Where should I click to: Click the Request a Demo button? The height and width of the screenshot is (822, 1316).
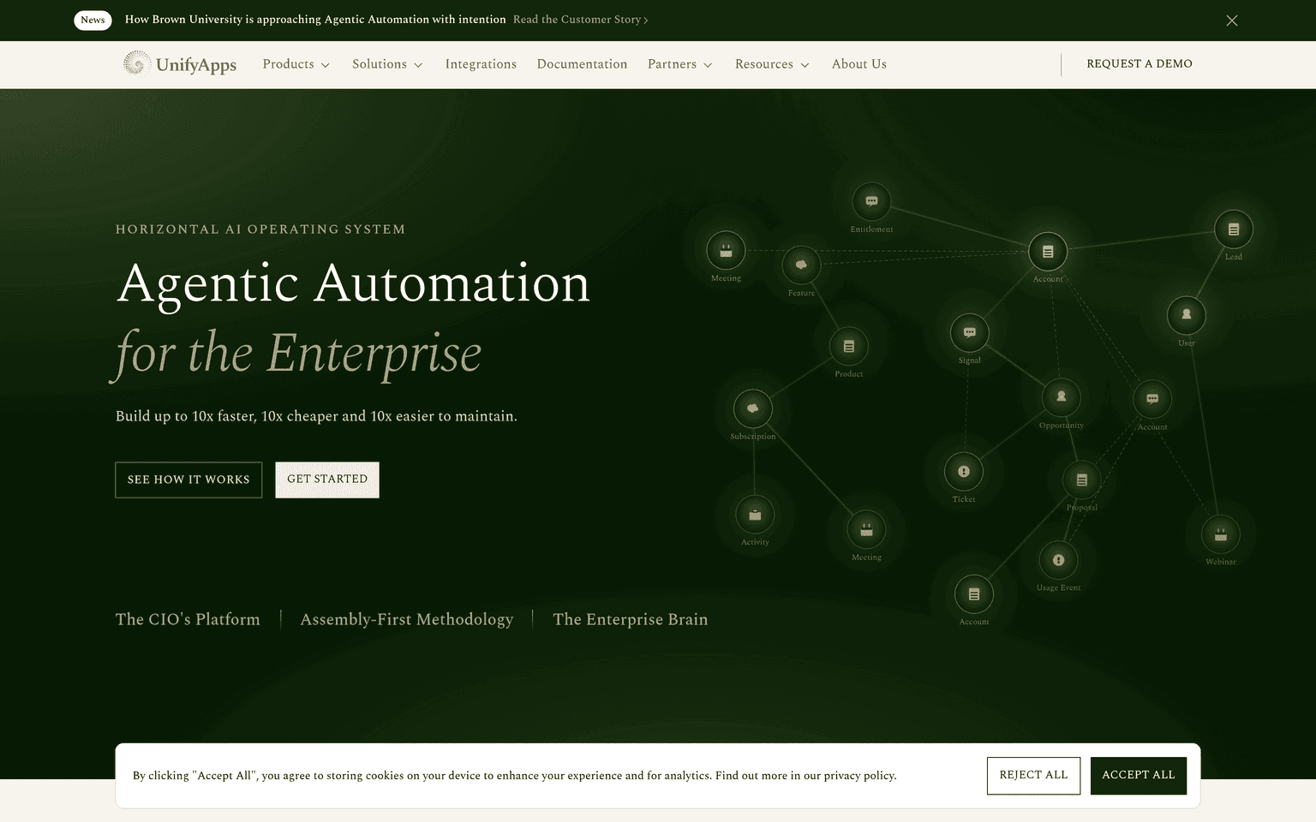click(1140, 64)
